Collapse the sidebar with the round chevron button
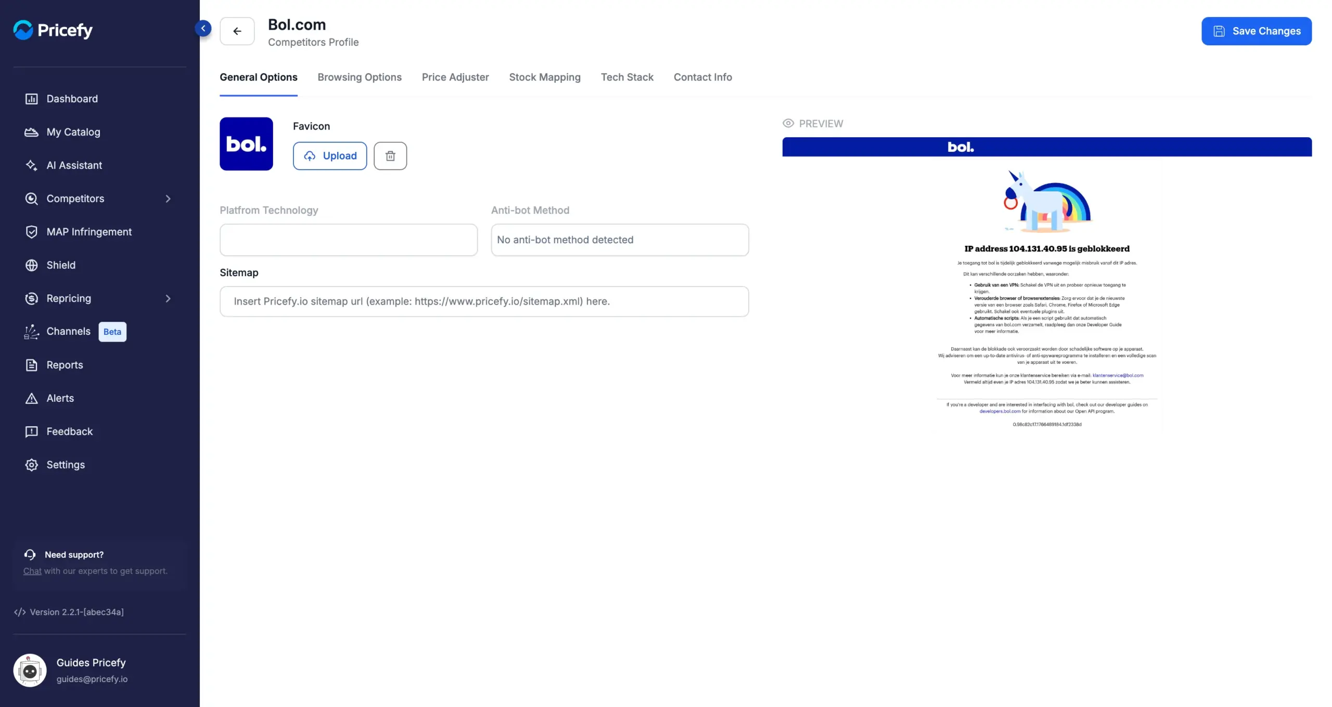This screenshot has height=707, width=1332. tap(203, 28)
